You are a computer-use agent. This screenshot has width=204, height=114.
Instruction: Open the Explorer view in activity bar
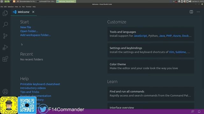coord(5,13)
